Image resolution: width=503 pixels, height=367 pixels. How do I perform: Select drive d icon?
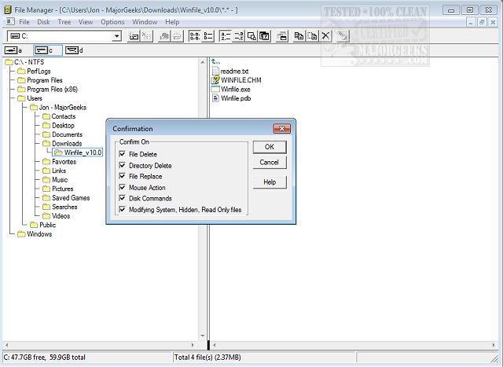pos(72,50)
